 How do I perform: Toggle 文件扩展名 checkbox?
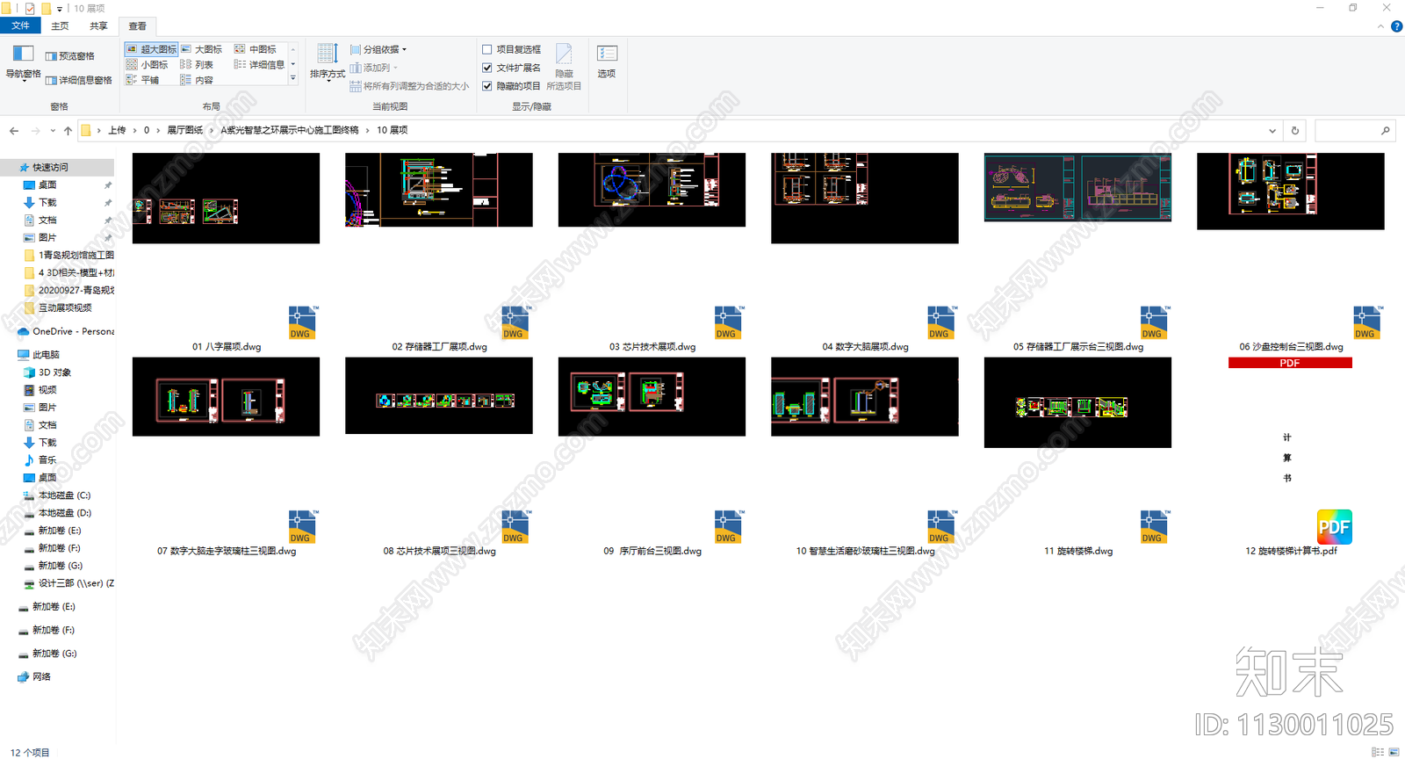(x=487, y=68)
